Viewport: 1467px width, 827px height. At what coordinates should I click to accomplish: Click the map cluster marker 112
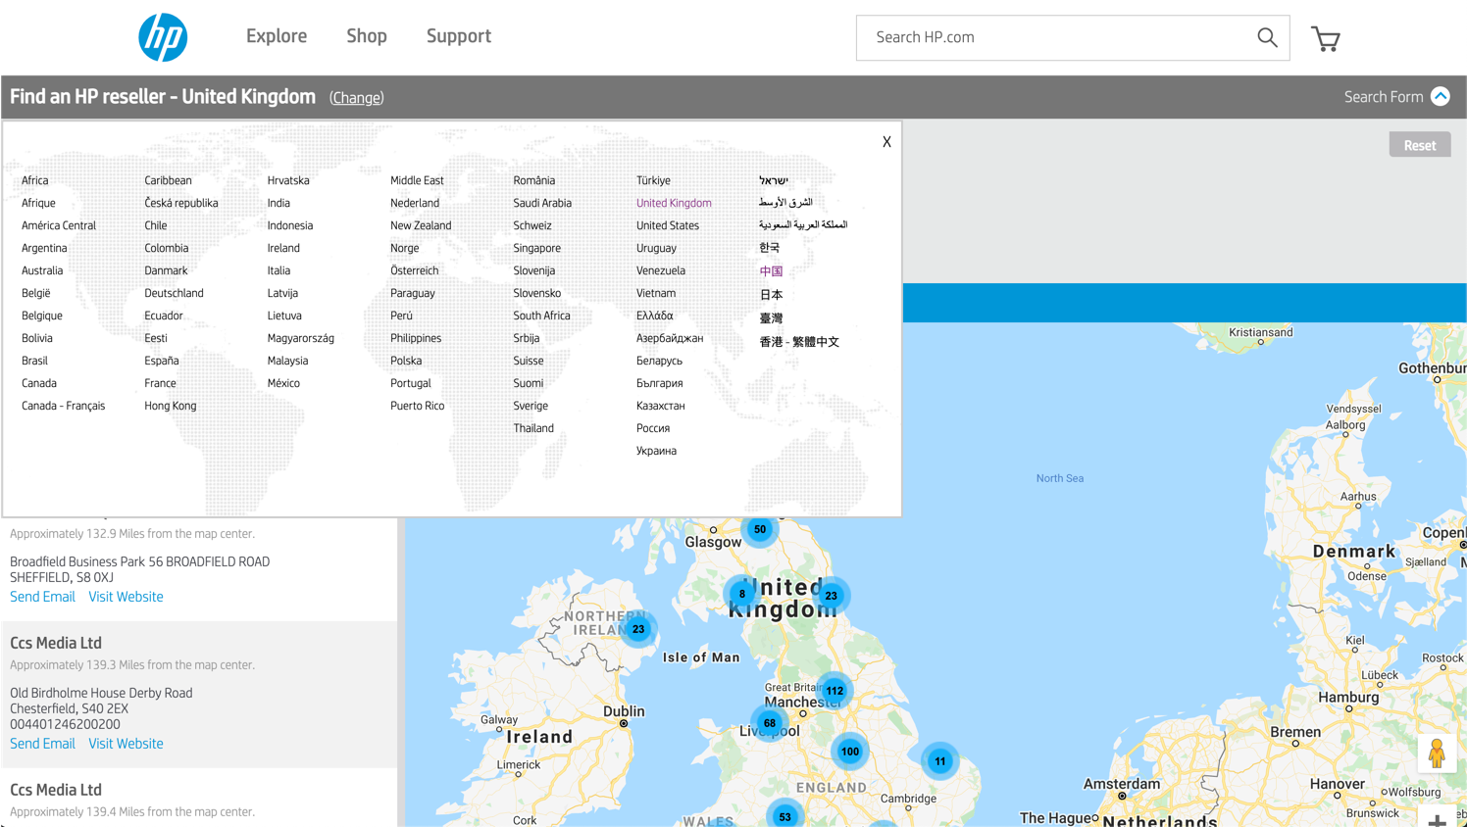[x=835, y=691]
